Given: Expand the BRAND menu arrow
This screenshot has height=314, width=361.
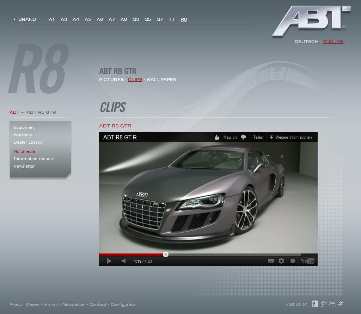Looking at the screenshot, I should pyautogui.click(x=14, y=19).
